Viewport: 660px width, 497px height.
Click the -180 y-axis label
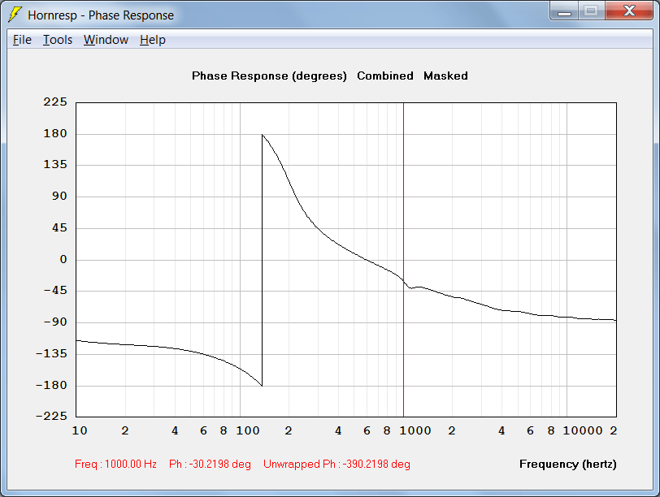51,385
